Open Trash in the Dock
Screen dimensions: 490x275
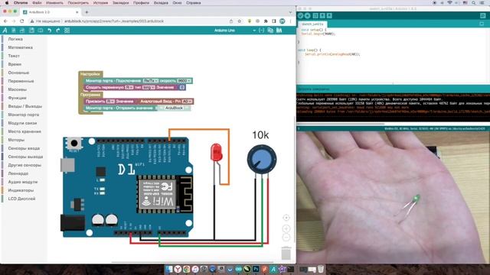321,269
